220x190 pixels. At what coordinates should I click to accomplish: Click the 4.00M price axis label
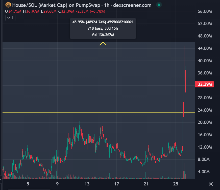pyautogui.click(x=204, y=172)
